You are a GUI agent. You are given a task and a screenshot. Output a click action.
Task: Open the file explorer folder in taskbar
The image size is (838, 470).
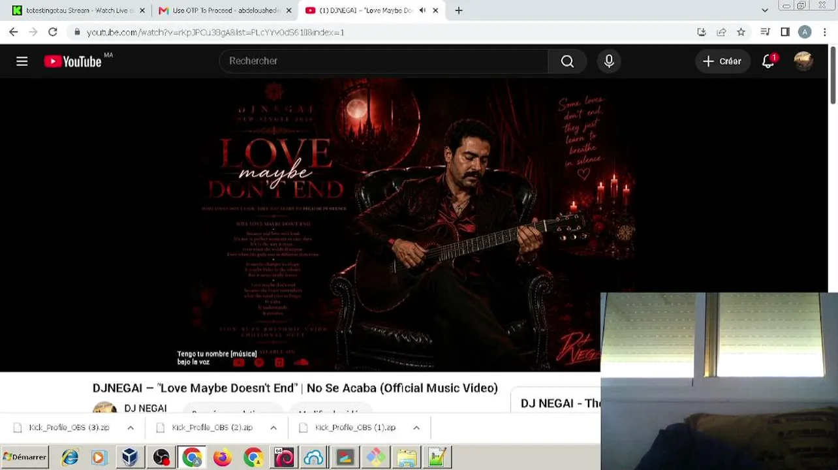point(407,457)
